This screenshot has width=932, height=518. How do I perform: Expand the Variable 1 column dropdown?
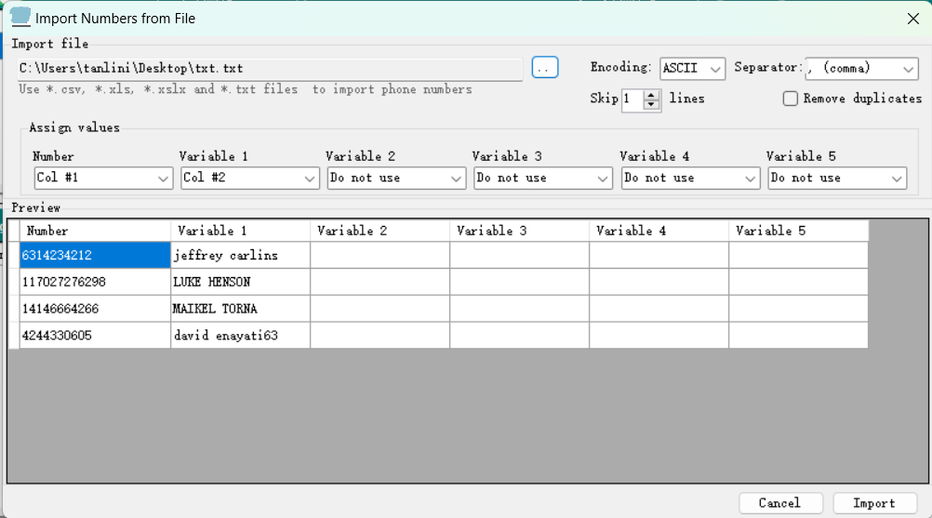coord(249,178)
